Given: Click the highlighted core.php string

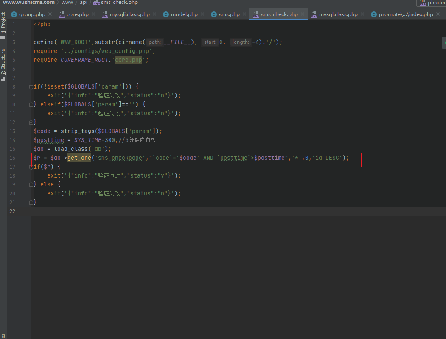Looking at the screenshot, I should click(x=128, y=60).
